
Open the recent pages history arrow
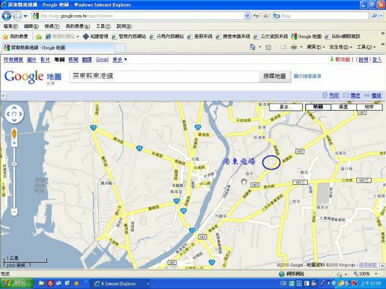tap(25, 16)
